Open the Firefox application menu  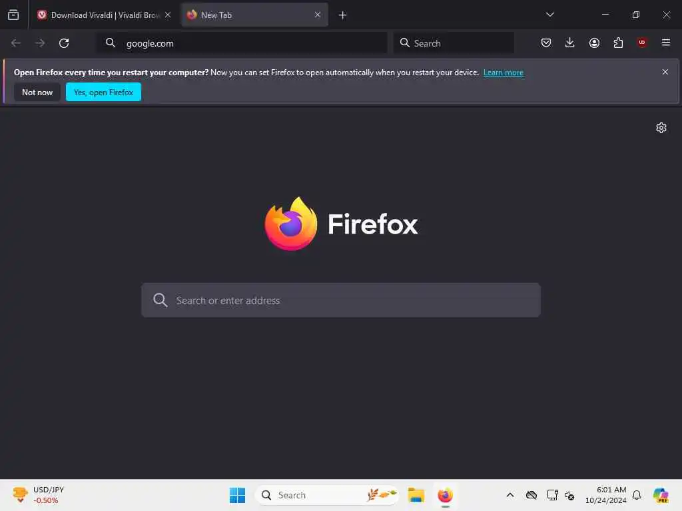(666, 43)
